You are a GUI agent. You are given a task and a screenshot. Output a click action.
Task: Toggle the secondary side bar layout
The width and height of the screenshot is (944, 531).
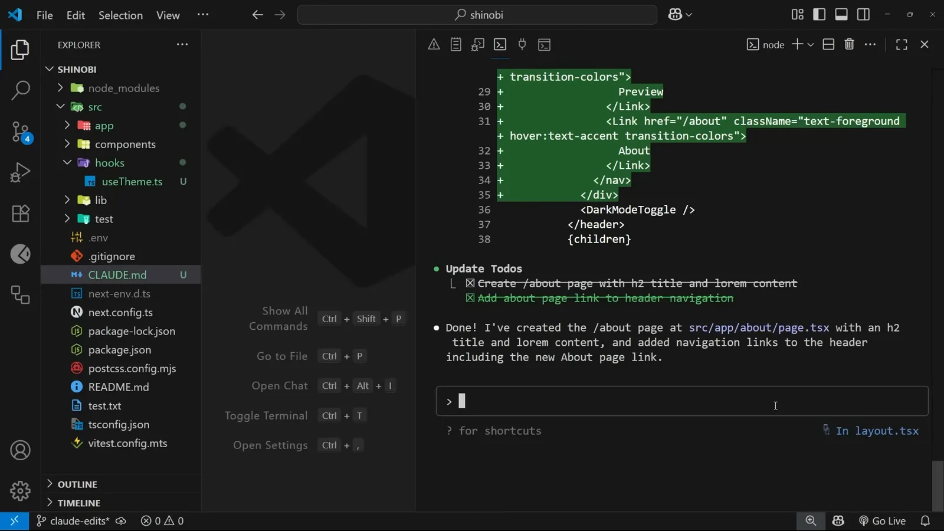pos(863,15)
